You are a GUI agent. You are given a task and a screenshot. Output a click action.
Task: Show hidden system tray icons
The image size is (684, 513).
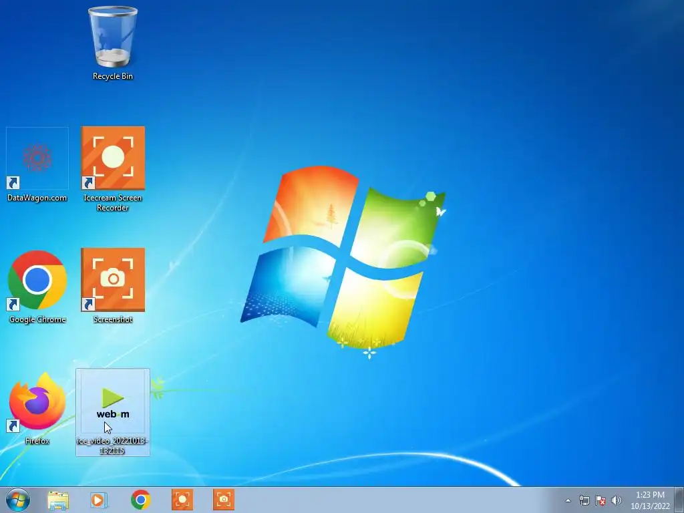[x=568, y=500]
